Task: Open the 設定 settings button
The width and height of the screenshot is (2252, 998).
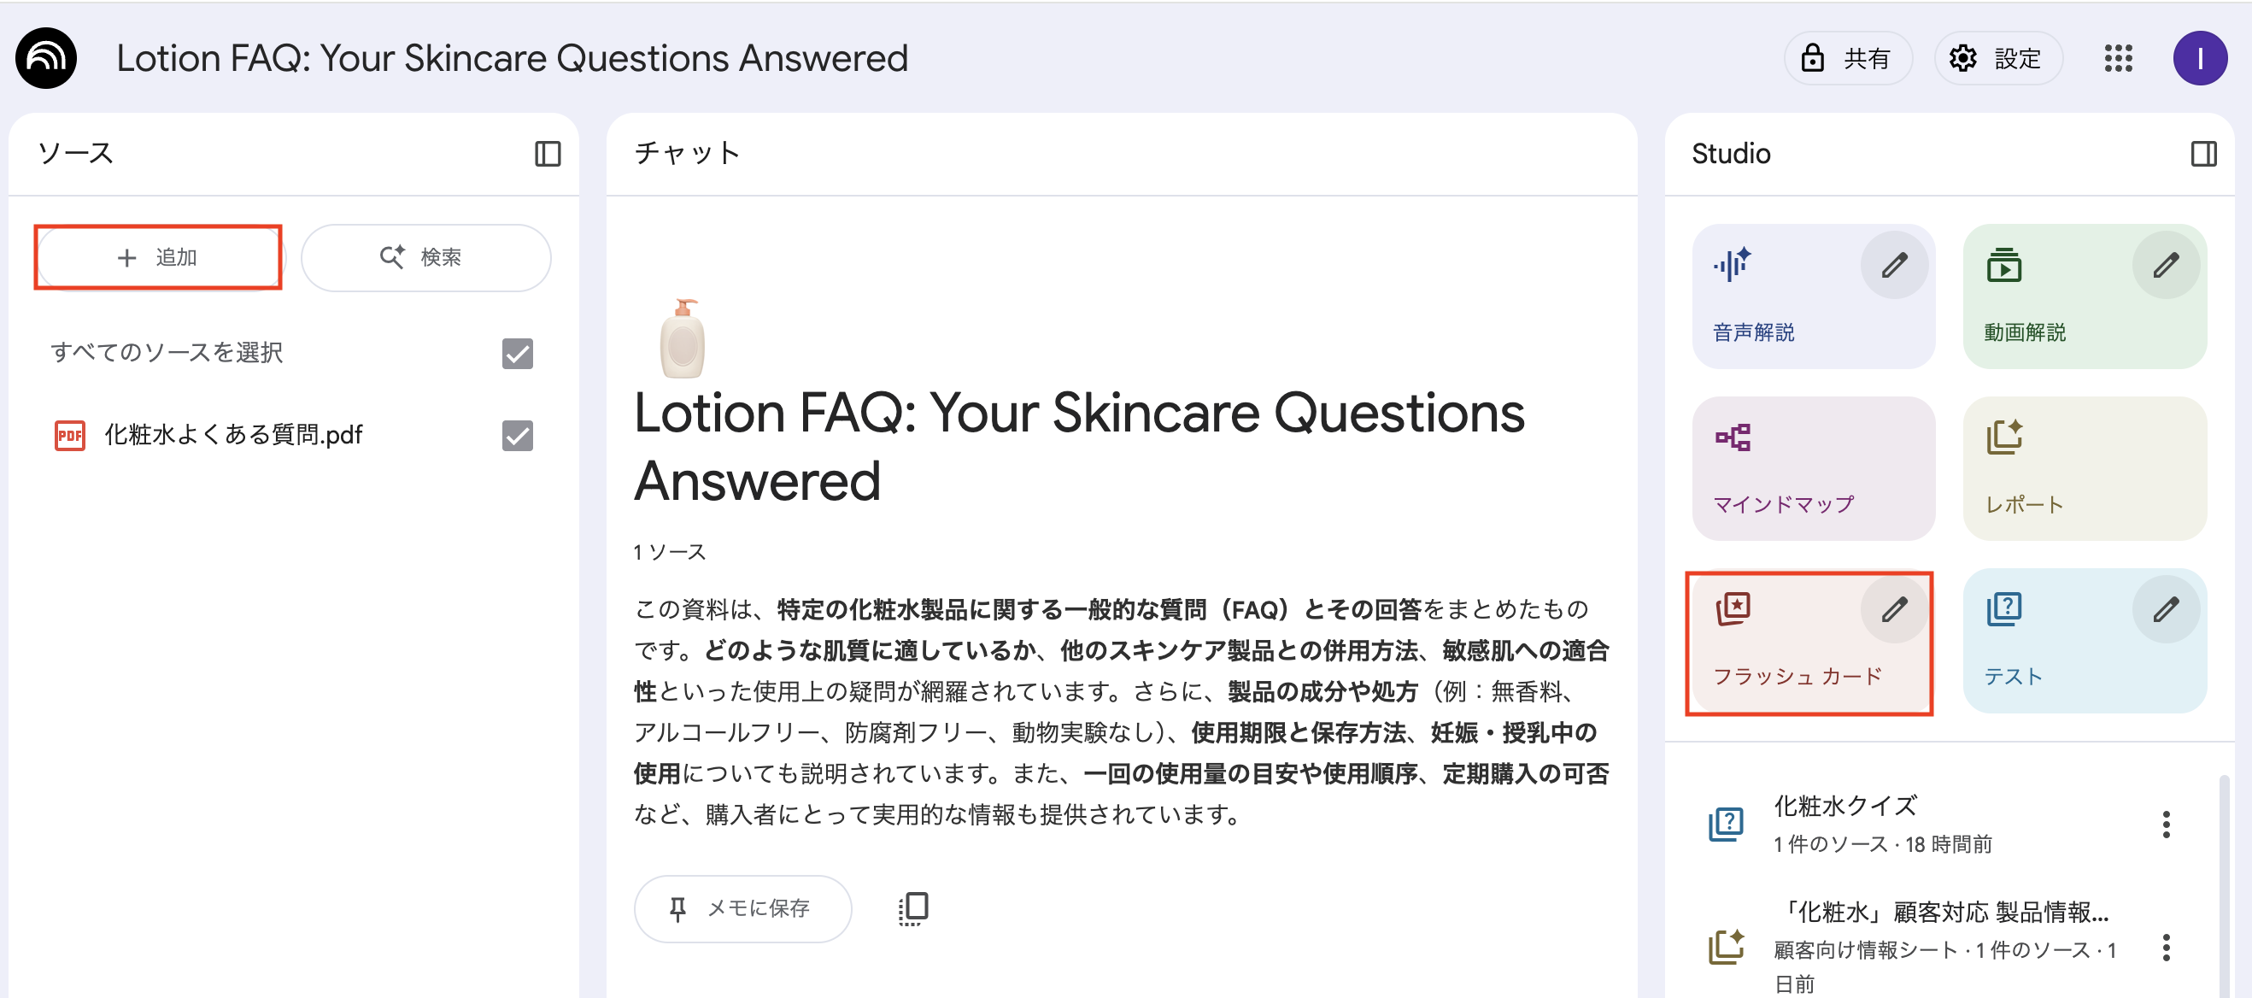Action: click(x=1998, y=59)
